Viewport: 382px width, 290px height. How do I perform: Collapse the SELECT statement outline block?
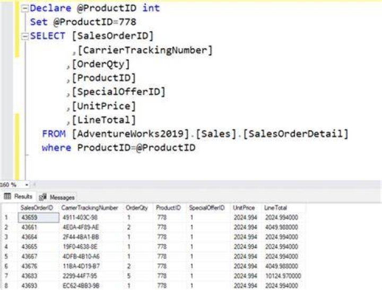pos(25,37)
